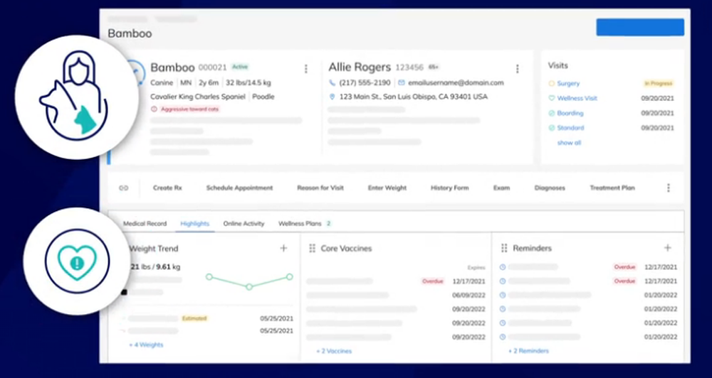Screen dimensions: 712x378
Task: Click the Wellness Plans count badge 2
Action: click(328, 223)
